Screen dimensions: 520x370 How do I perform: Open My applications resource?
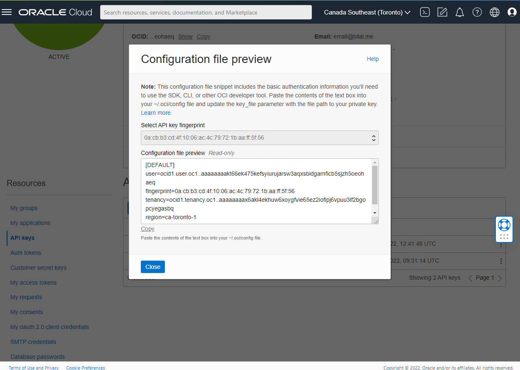pos(30,223)
